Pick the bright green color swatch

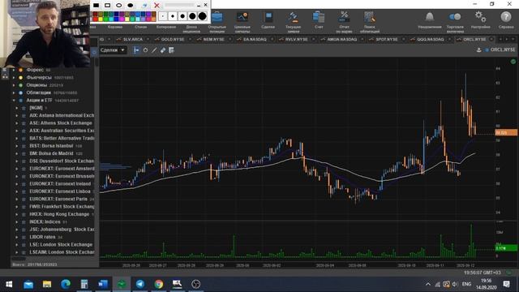[106, 19]
